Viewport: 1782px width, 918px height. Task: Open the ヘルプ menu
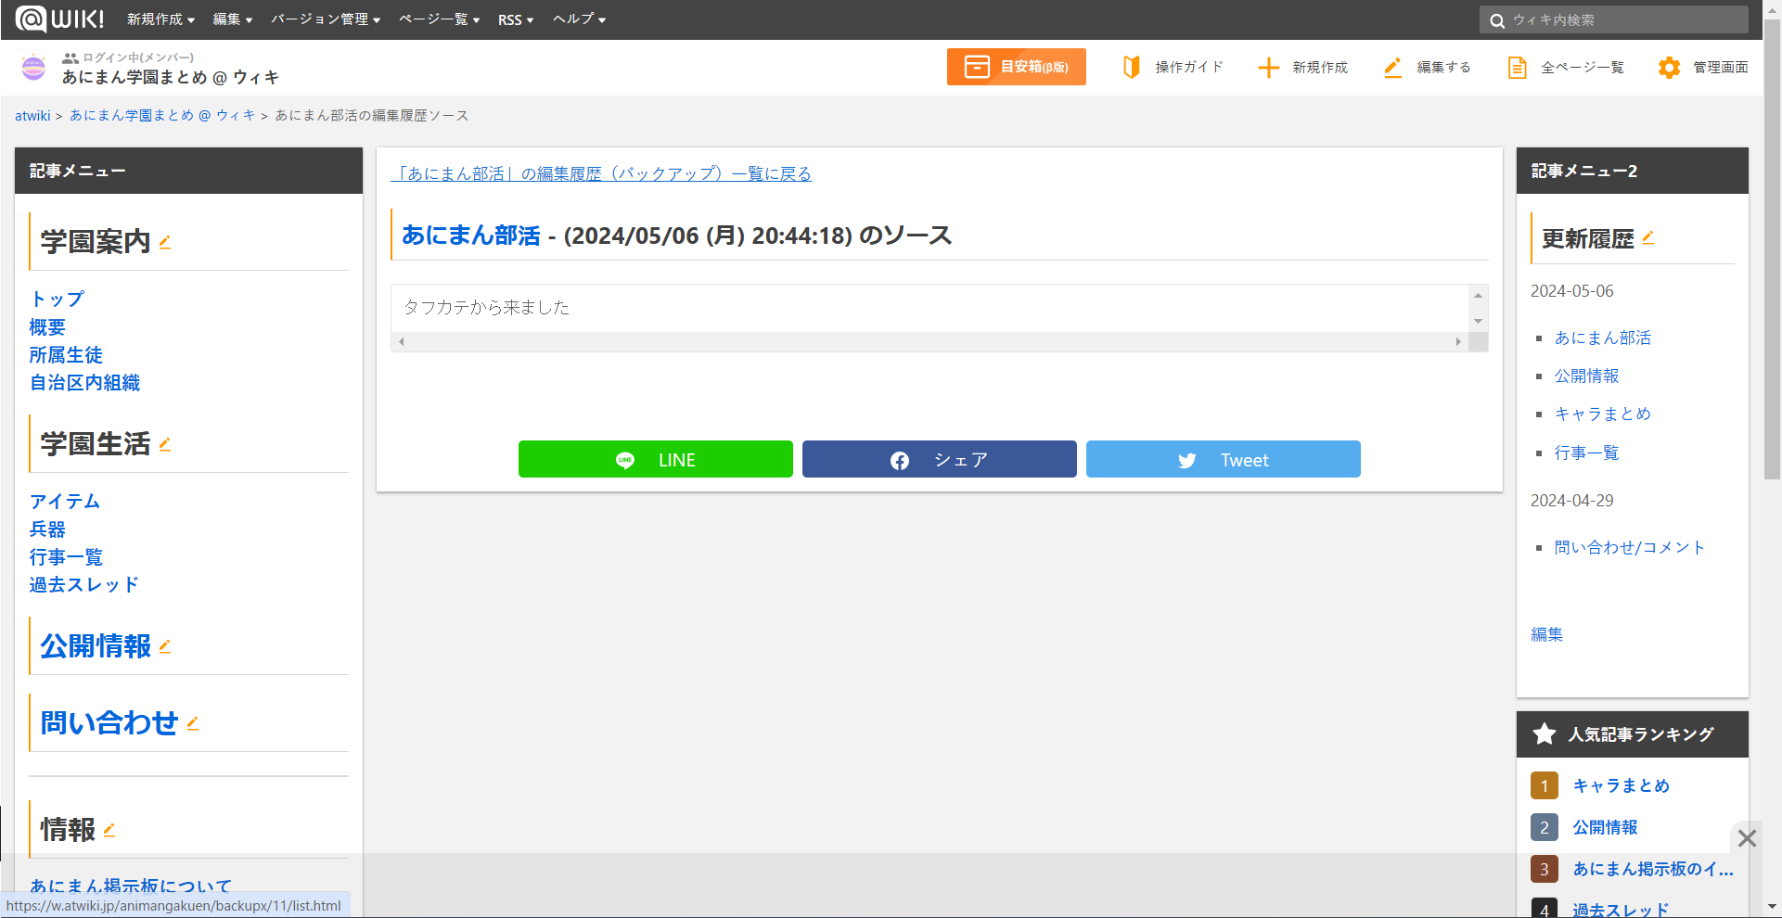(579, 19)
